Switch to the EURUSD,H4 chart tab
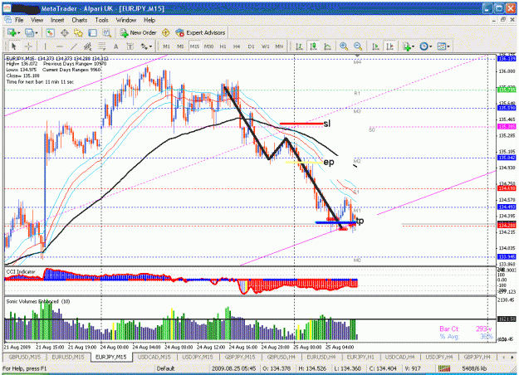The height and width of the screenshot is (375, 519). [x=321, y=357]
